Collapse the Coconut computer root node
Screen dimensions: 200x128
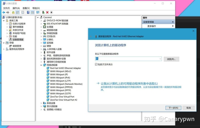(38, 17)
